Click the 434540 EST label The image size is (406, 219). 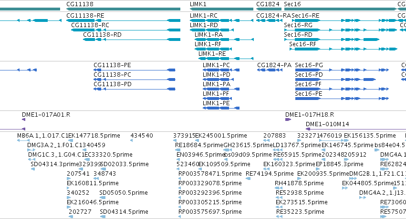coord(142,136)
